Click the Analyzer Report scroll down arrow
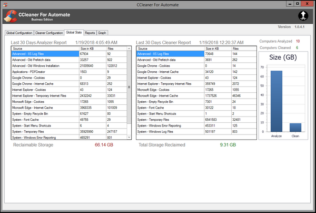 tap(129, 137)
